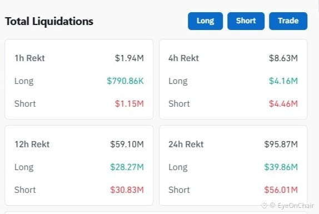Click the Long button

point(205,21)
